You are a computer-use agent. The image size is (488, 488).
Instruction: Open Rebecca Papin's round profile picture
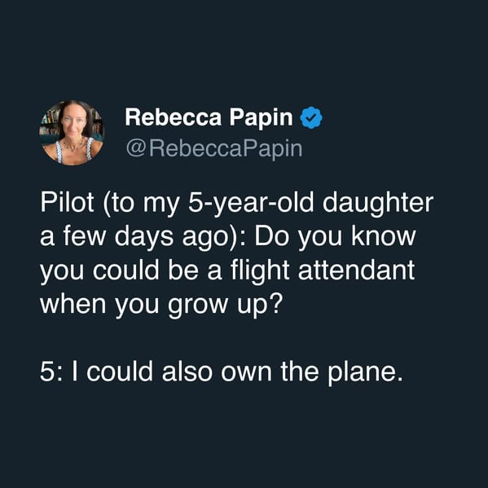(x=72, y=133)
